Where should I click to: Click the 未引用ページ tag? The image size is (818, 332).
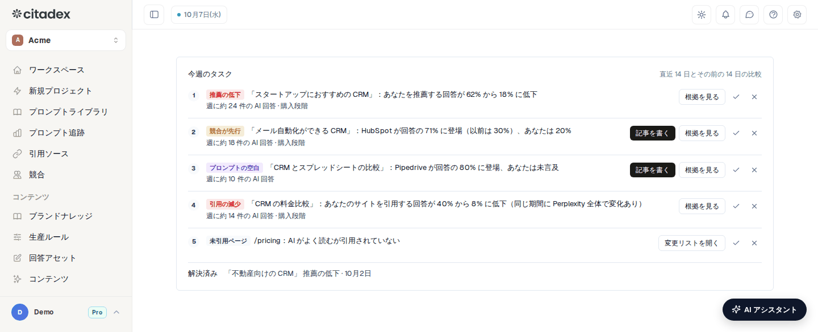[x=228, y=241]
